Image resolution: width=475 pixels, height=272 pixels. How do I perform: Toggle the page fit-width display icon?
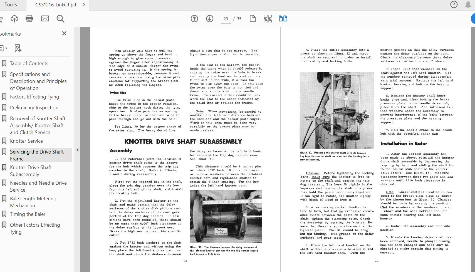click(268, 19)
